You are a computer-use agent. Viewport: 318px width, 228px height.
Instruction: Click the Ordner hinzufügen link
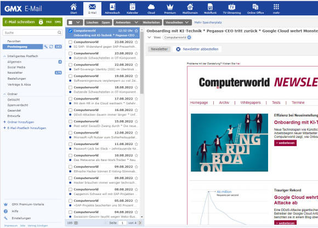[x=20, y=122]
